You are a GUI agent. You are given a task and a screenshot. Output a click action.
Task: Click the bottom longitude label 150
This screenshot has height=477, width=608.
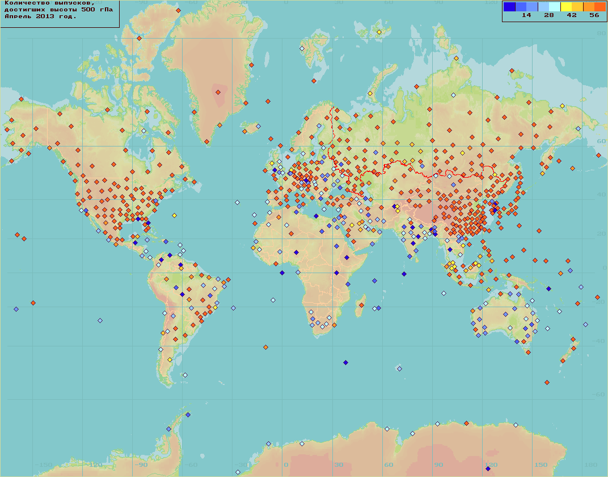click(541, 465)
